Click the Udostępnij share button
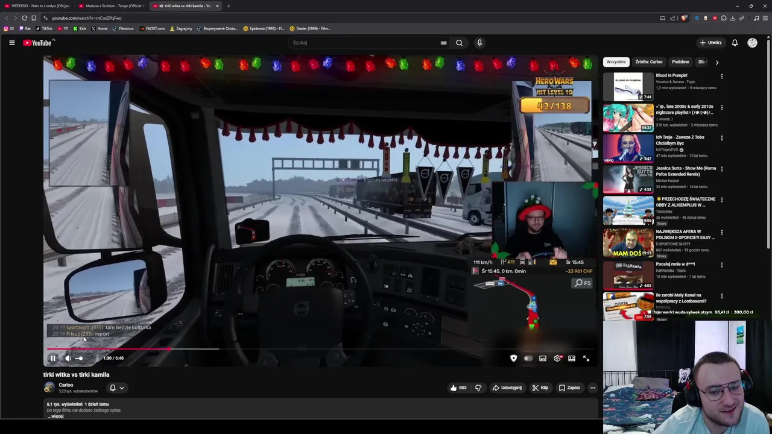Screen dimensions: 772x434 507,388
